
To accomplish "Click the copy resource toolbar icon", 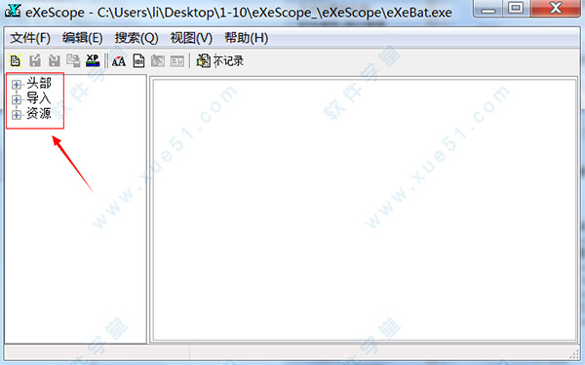I will (x=73, y=60).
